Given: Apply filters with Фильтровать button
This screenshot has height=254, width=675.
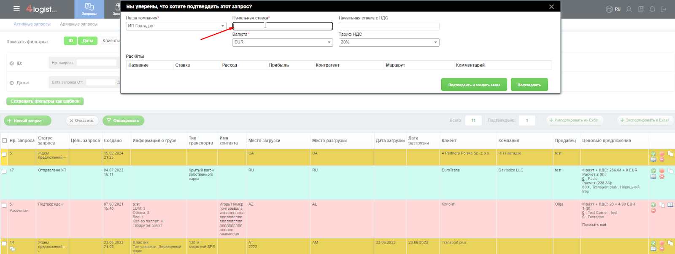Looking at the screenshot, I should click(123, 121).
